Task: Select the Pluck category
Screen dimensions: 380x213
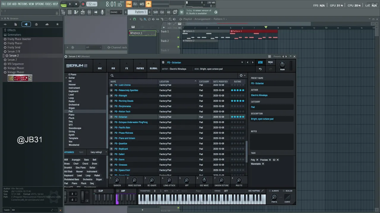Action: (72, 118)
